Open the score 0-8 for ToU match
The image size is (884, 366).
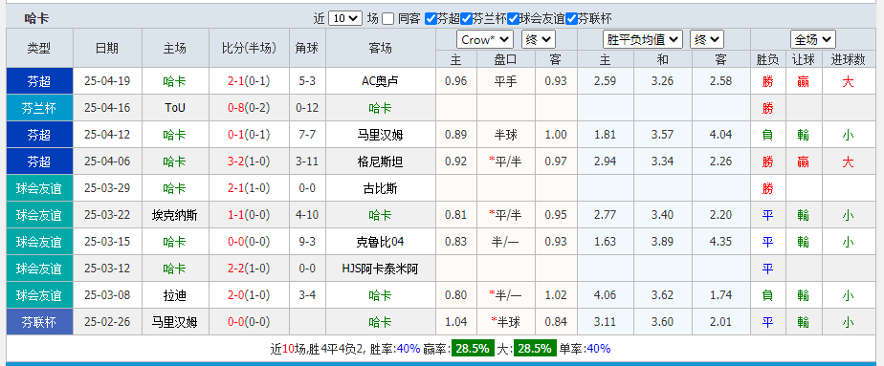click(x=234, y=108)
